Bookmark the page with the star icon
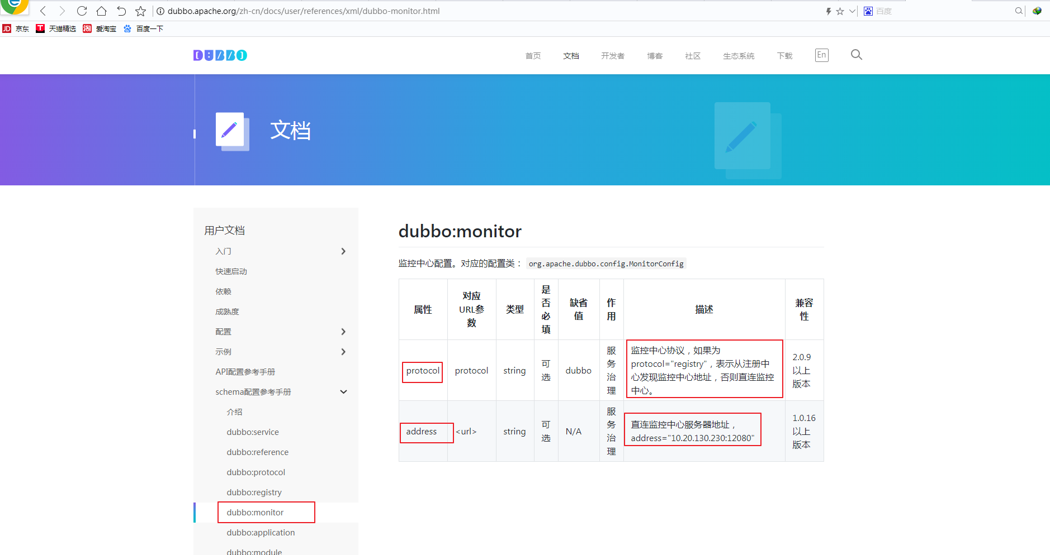 141,10
